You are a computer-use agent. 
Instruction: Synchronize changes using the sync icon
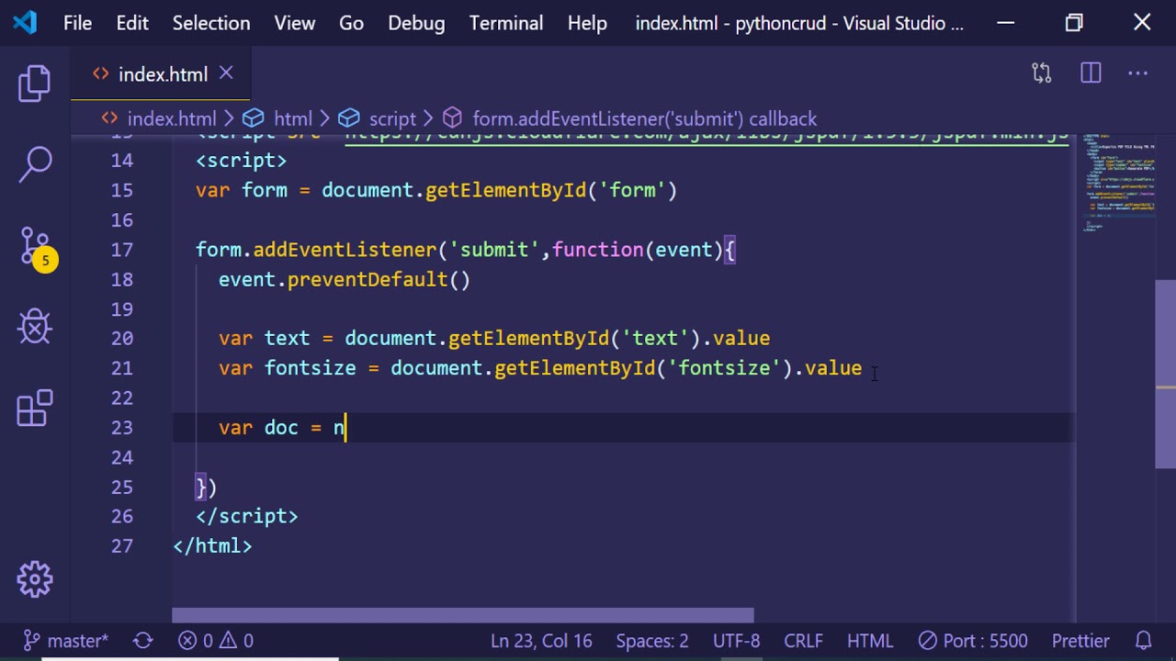tap(143, 641)
